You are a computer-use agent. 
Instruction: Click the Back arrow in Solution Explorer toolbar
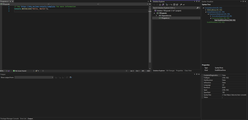(154, 5)
